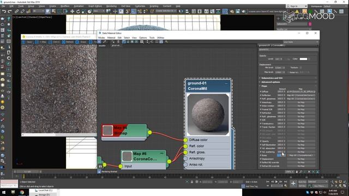This screenshot has height=196, width=349.
Task: Click the Undo arrow in main toolbar
Action: pos(4,11)
